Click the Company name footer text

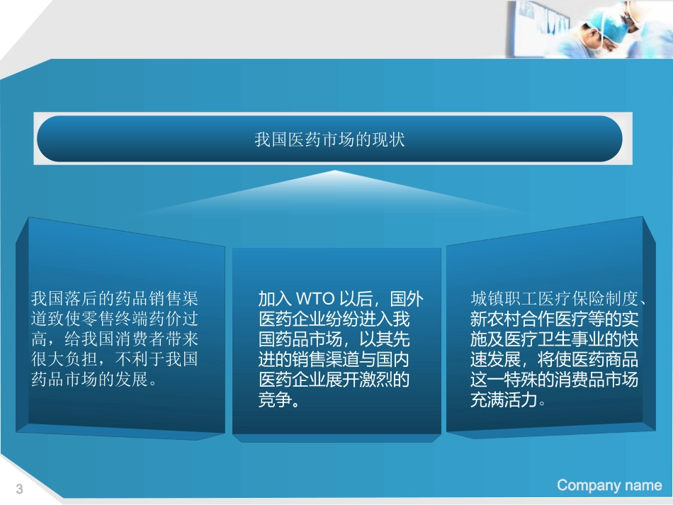coord(609,485)
